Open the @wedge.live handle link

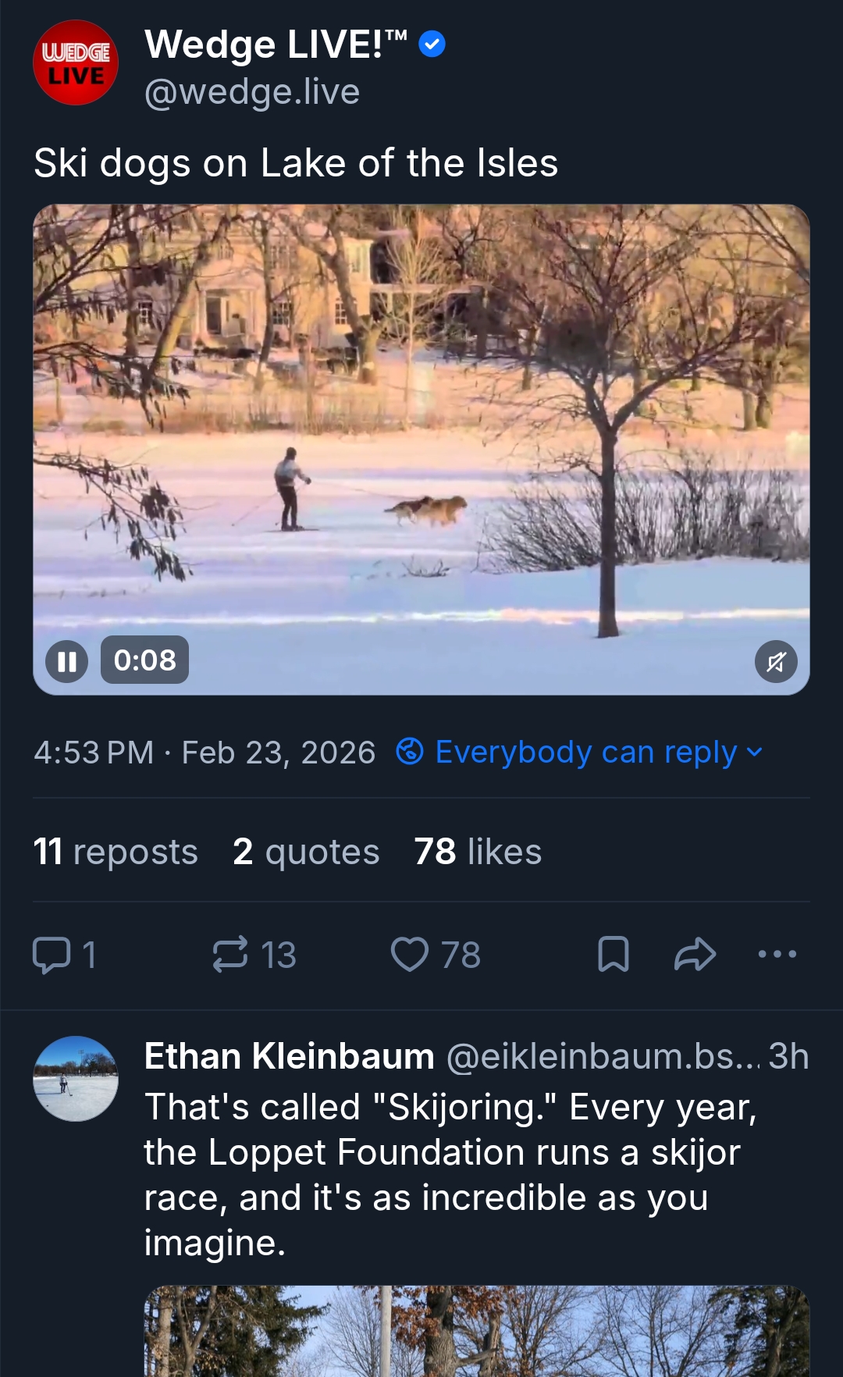(x=252, y=92)
